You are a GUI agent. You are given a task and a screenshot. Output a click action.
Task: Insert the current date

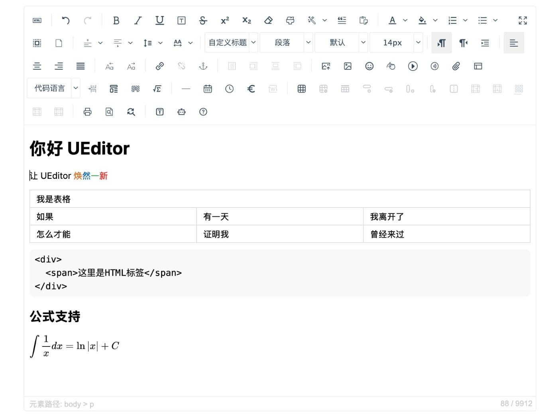(208, 89)
